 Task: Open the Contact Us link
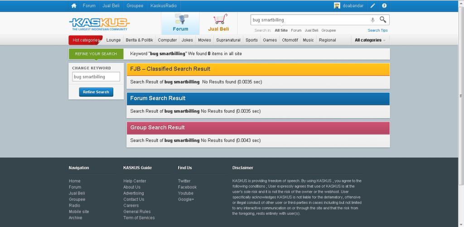tap(134, 199)
